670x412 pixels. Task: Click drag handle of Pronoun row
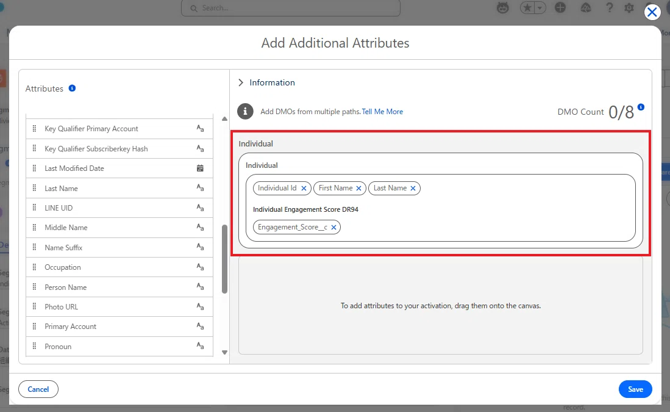(x=35, y=346)
